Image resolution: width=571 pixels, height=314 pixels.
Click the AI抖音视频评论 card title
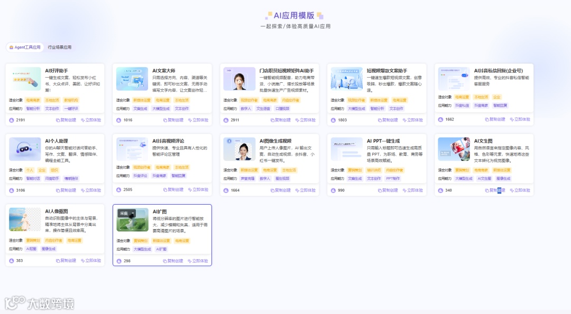(168, 141)
